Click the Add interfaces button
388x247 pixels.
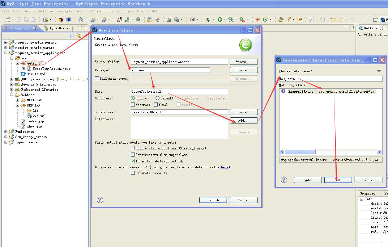(244, 120)
